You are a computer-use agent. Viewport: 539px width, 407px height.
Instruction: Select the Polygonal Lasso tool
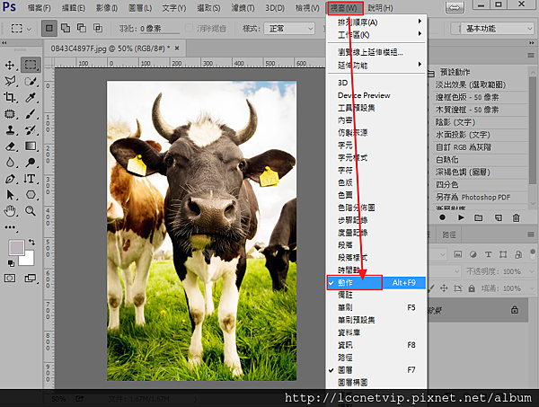click(x=10, y=81)
